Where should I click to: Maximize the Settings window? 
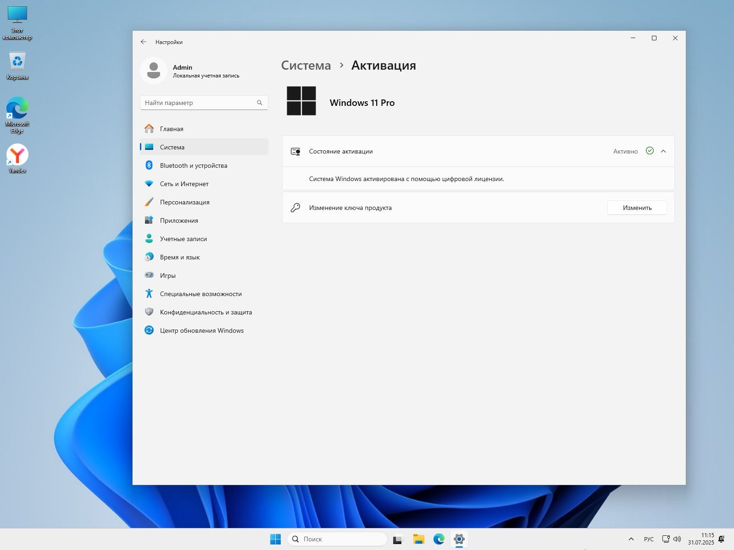[654, 38]
